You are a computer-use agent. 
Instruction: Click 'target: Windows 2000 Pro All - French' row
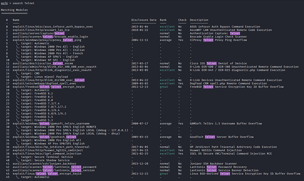coord(50,53)
